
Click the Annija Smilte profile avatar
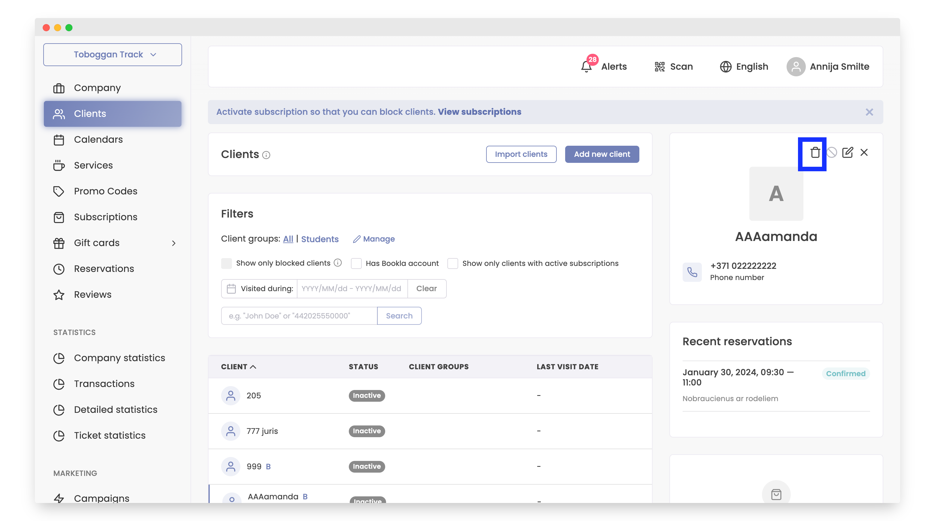pos(796,67)
